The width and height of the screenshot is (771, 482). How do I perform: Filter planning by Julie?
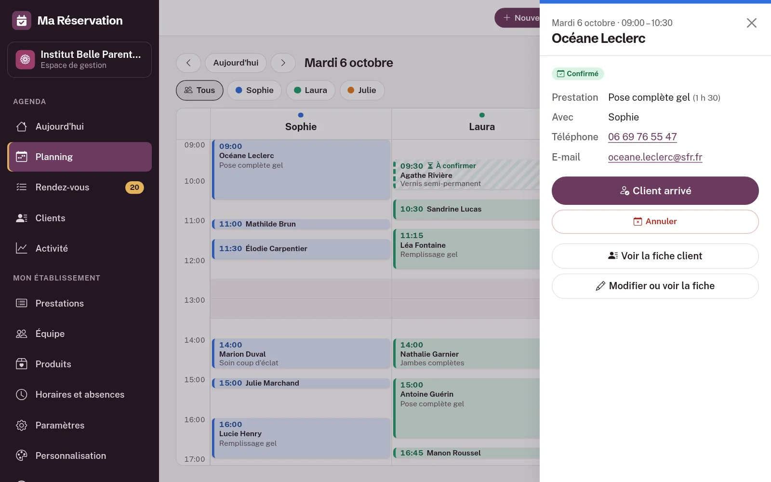362,90
